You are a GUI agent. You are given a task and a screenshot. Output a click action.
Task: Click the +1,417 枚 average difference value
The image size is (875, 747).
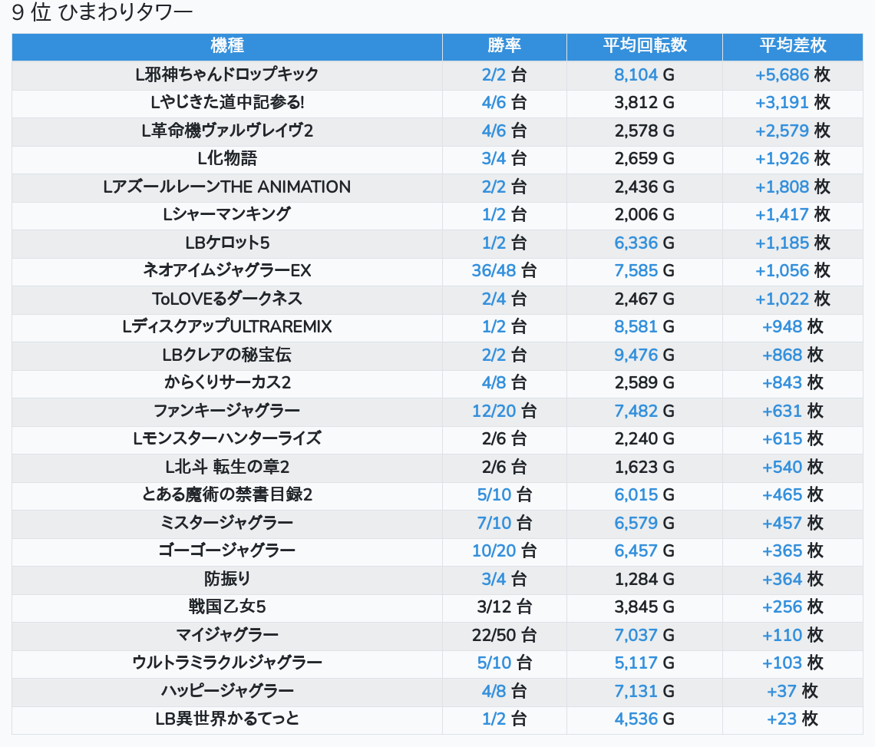pos(792,214)
